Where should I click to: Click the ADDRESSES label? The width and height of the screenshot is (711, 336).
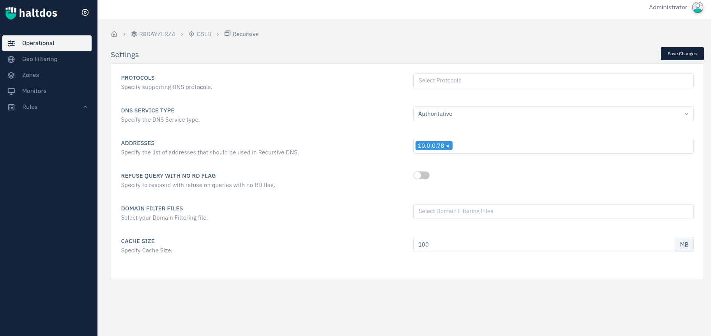click(x=138, y=143)
